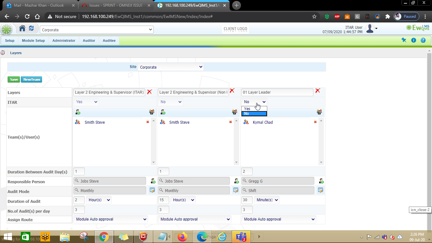The width and height of the screenshot is (432, 243).
Task: Click the Layers breadcrumb icon
Action: 3,53
